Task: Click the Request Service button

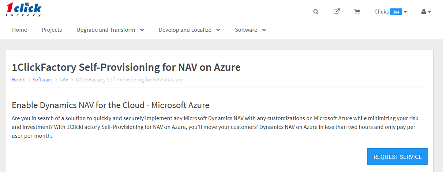Action: click(397, 157)
